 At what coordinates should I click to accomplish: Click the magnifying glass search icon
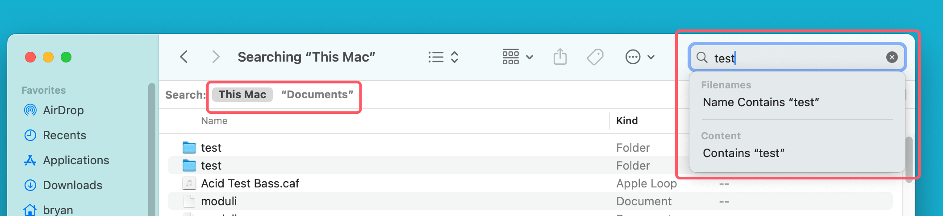(702, 58)
